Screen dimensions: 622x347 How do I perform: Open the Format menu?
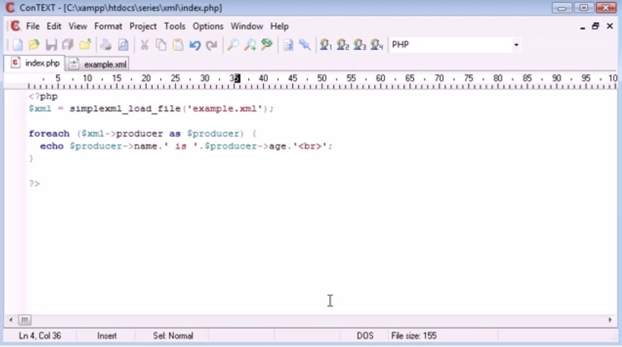pyautogui.click(x=108, y=26)
